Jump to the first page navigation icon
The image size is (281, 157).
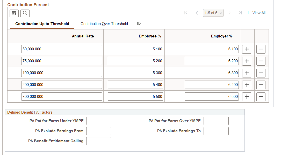click(186, 13)
